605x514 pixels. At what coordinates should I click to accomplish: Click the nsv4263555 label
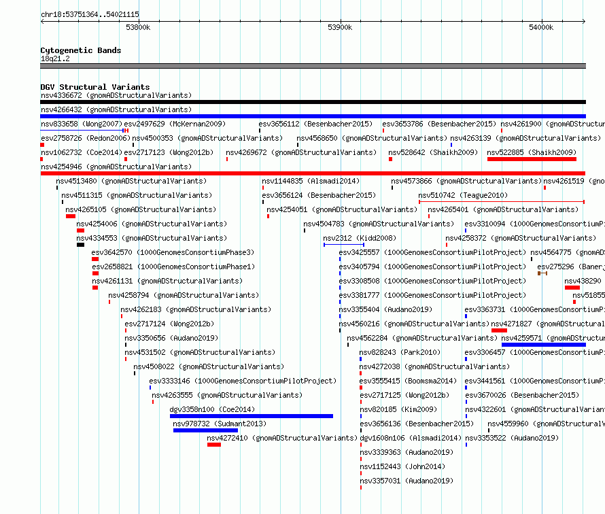click(x=227, y=395)
